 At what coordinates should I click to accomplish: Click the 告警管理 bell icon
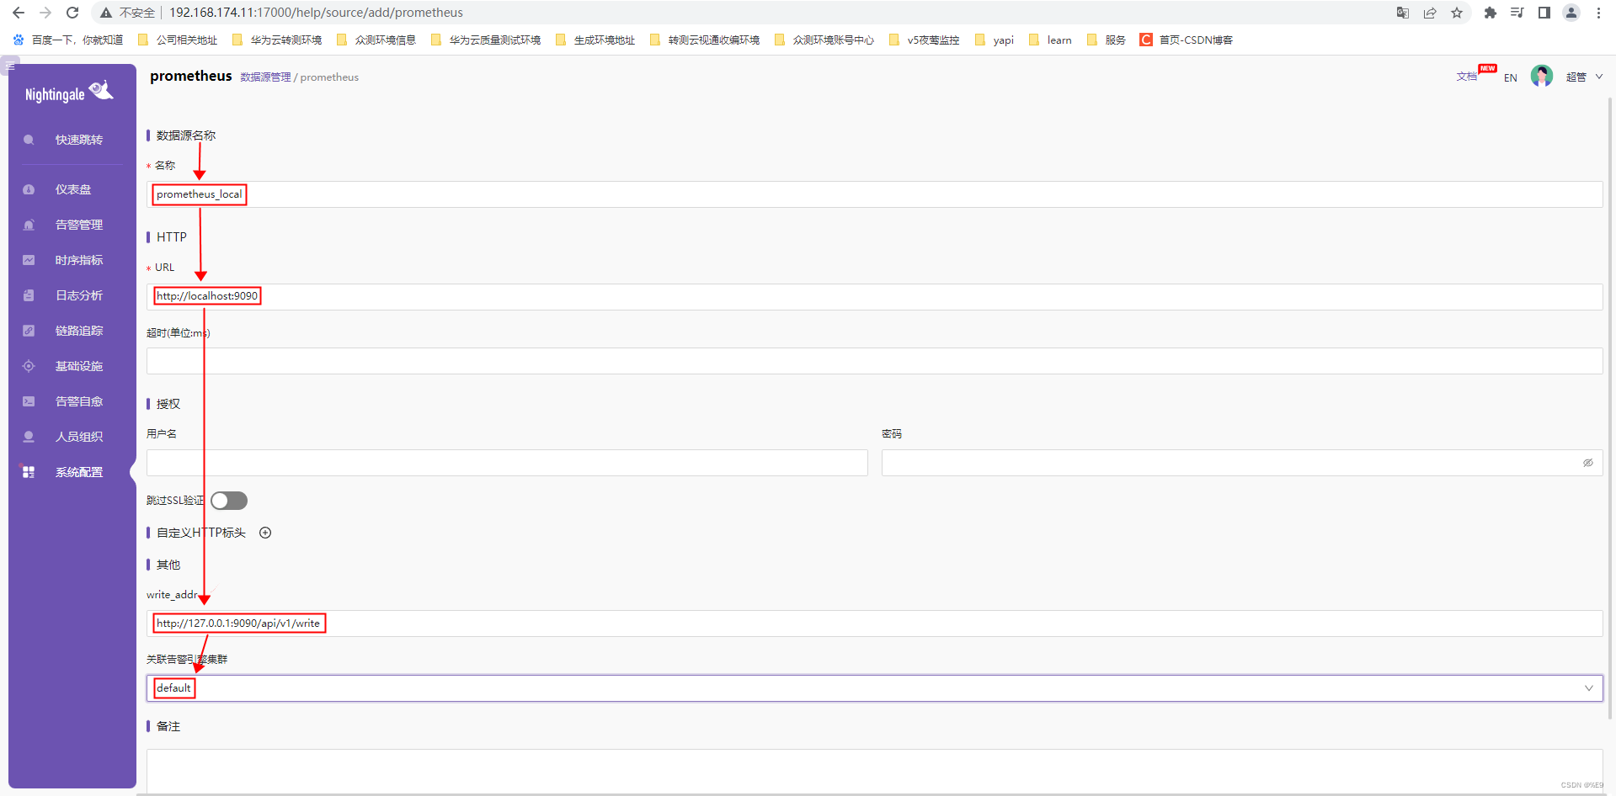(29, 225)
